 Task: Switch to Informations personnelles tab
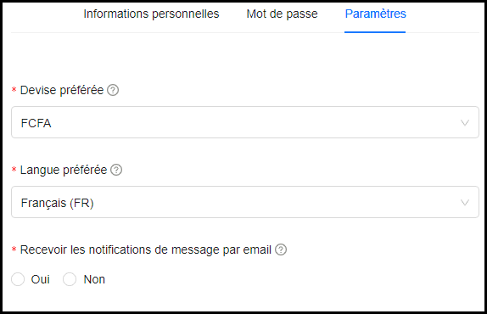click(x=151, y=14)
